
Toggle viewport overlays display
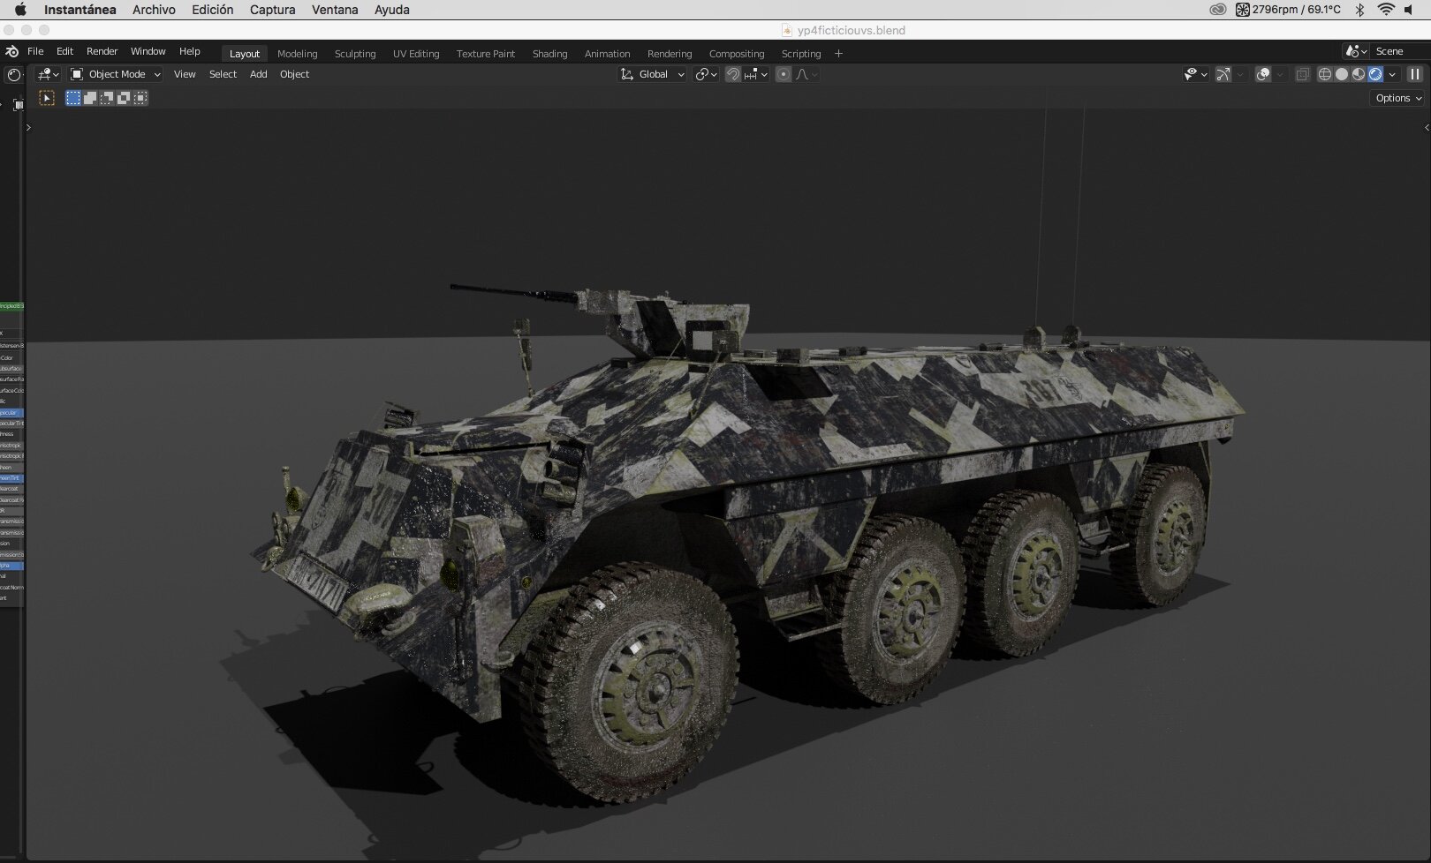point(1263,74)
